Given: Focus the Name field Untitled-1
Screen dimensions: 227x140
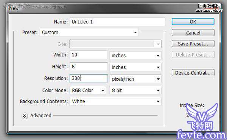Looking at the screenshot, I should tap(117, 22).
